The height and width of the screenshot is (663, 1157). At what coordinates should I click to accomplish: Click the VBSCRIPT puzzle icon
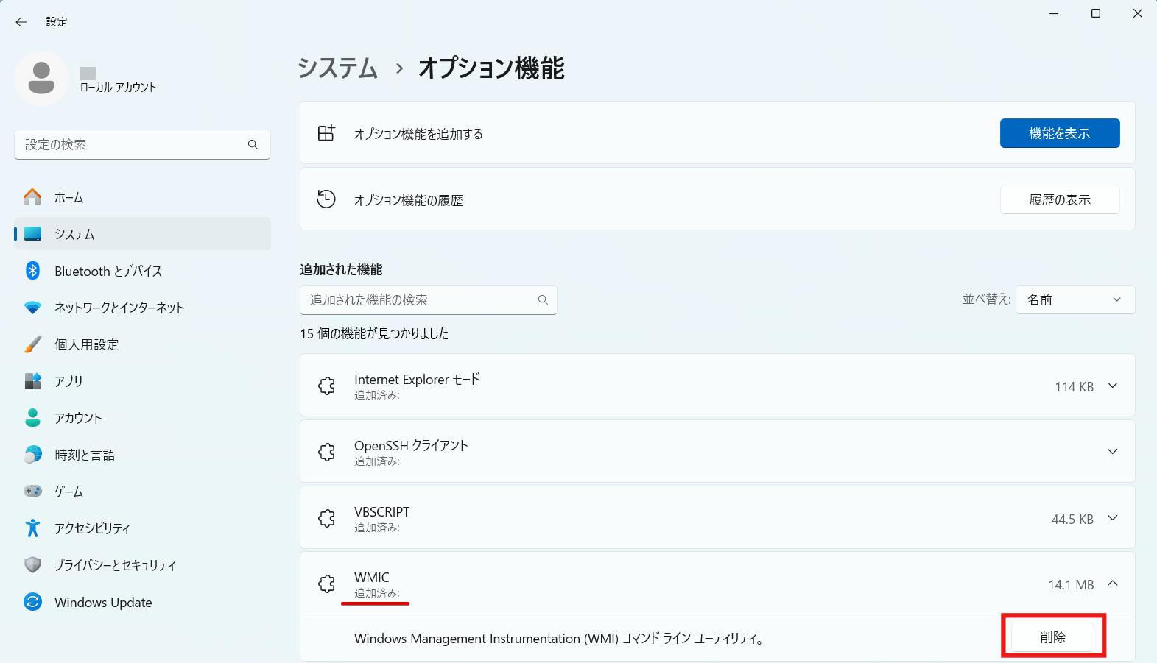(326, 518)
